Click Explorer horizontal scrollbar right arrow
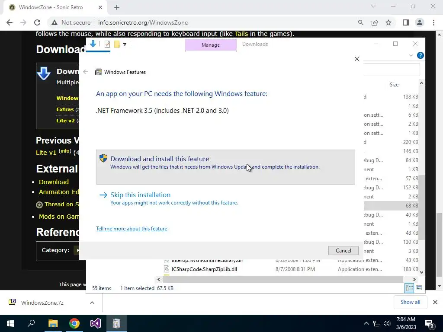 click(414, 280)
